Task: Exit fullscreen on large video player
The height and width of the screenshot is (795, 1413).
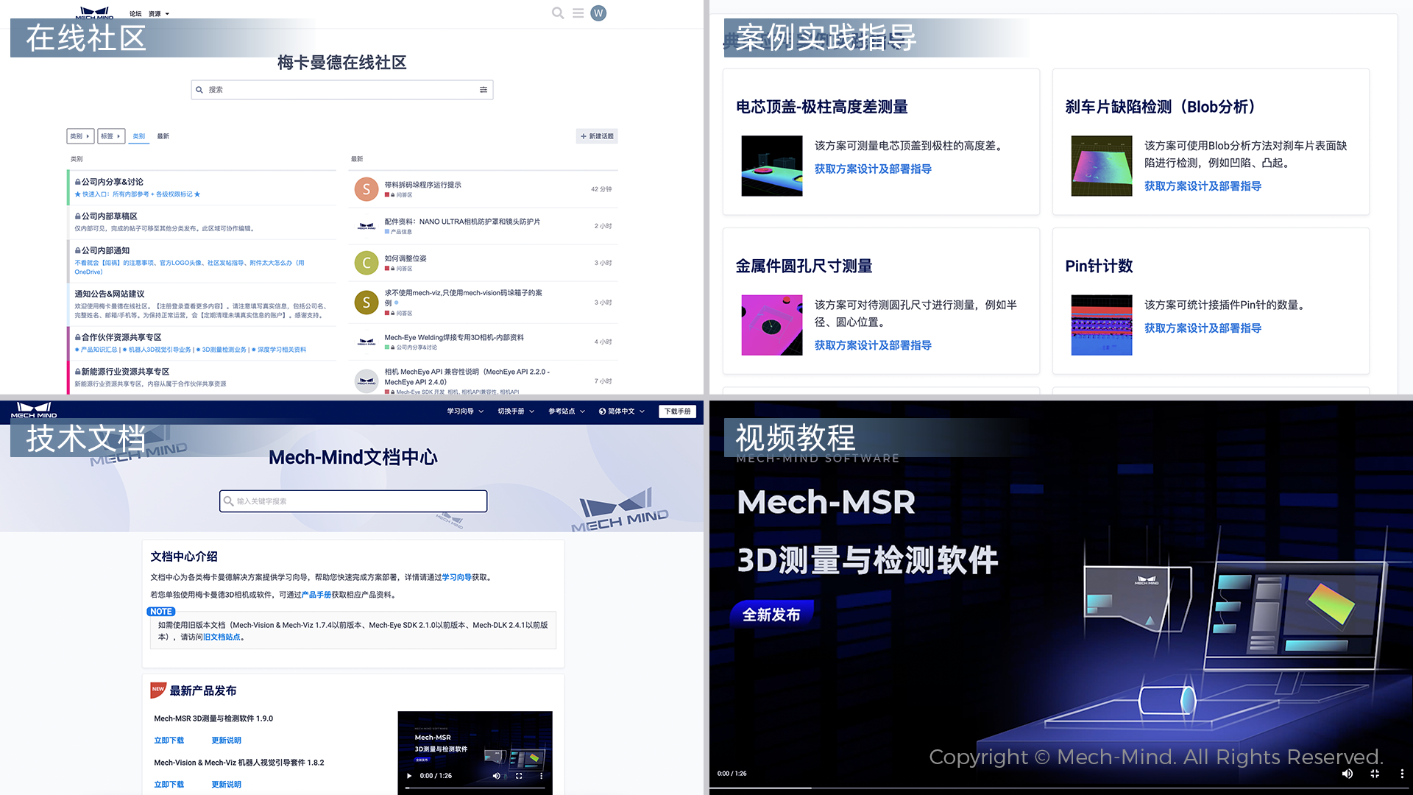Action: [x=1375, y=774]
